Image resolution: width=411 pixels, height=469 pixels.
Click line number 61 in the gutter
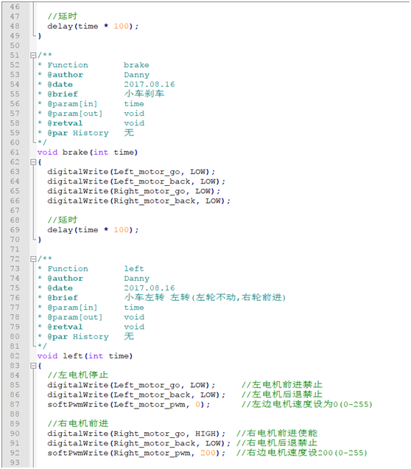[15, 152]
